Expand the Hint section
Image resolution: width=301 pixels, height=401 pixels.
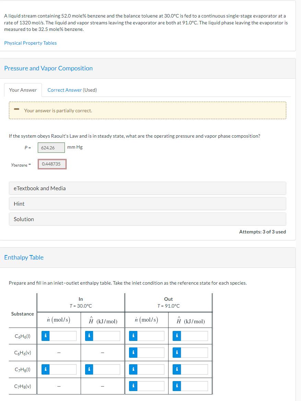coord(147,204)
